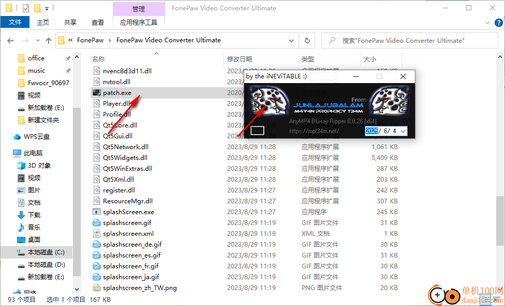This screenshot has width=505, height=306.
Task: Switch to the 主页 ribbon tab
Action: click(43, 23)
